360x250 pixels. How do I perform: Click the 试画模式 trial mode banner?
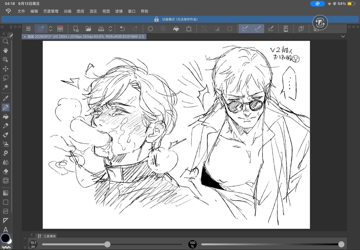pyautogui.click(x=181, y=19)
